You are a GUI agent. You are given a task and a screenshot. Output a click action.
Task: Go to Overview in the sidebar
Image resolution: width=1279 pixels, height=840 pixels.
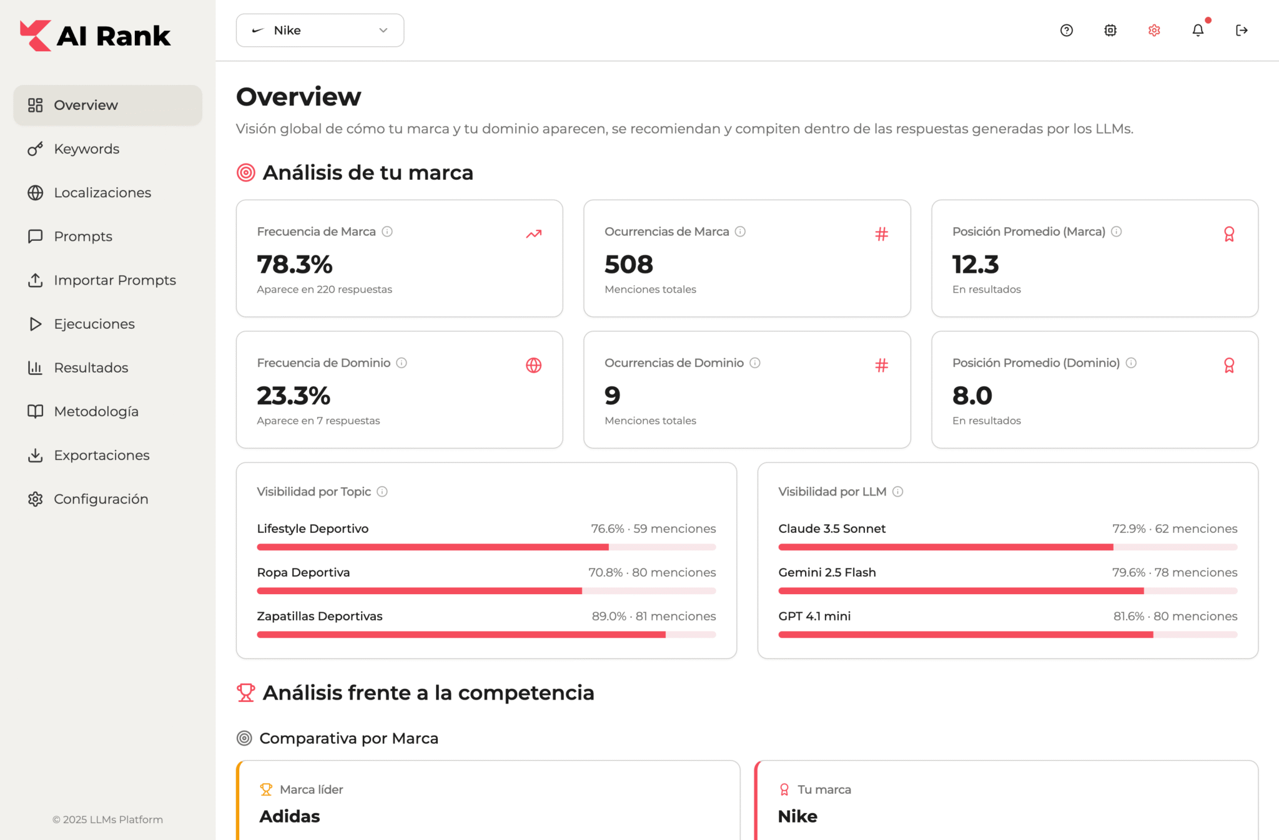coord(107,105)
